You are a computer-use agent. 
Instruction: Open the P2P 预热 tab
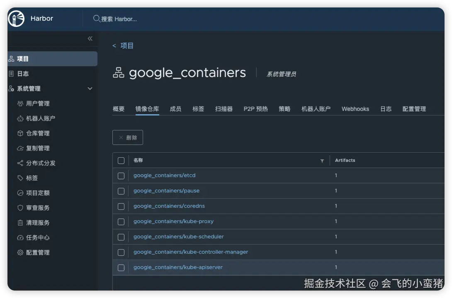[256, 109]
